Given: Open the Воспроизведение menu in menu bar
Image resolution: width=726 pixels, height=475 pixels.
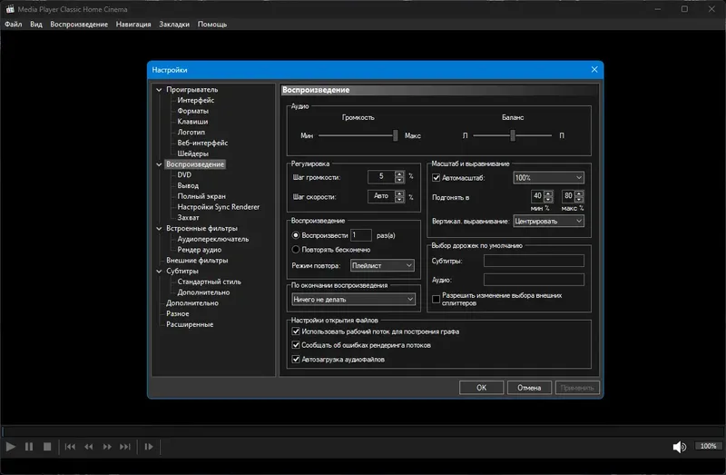Looking at the screenshot, I should tap(79, 25).
